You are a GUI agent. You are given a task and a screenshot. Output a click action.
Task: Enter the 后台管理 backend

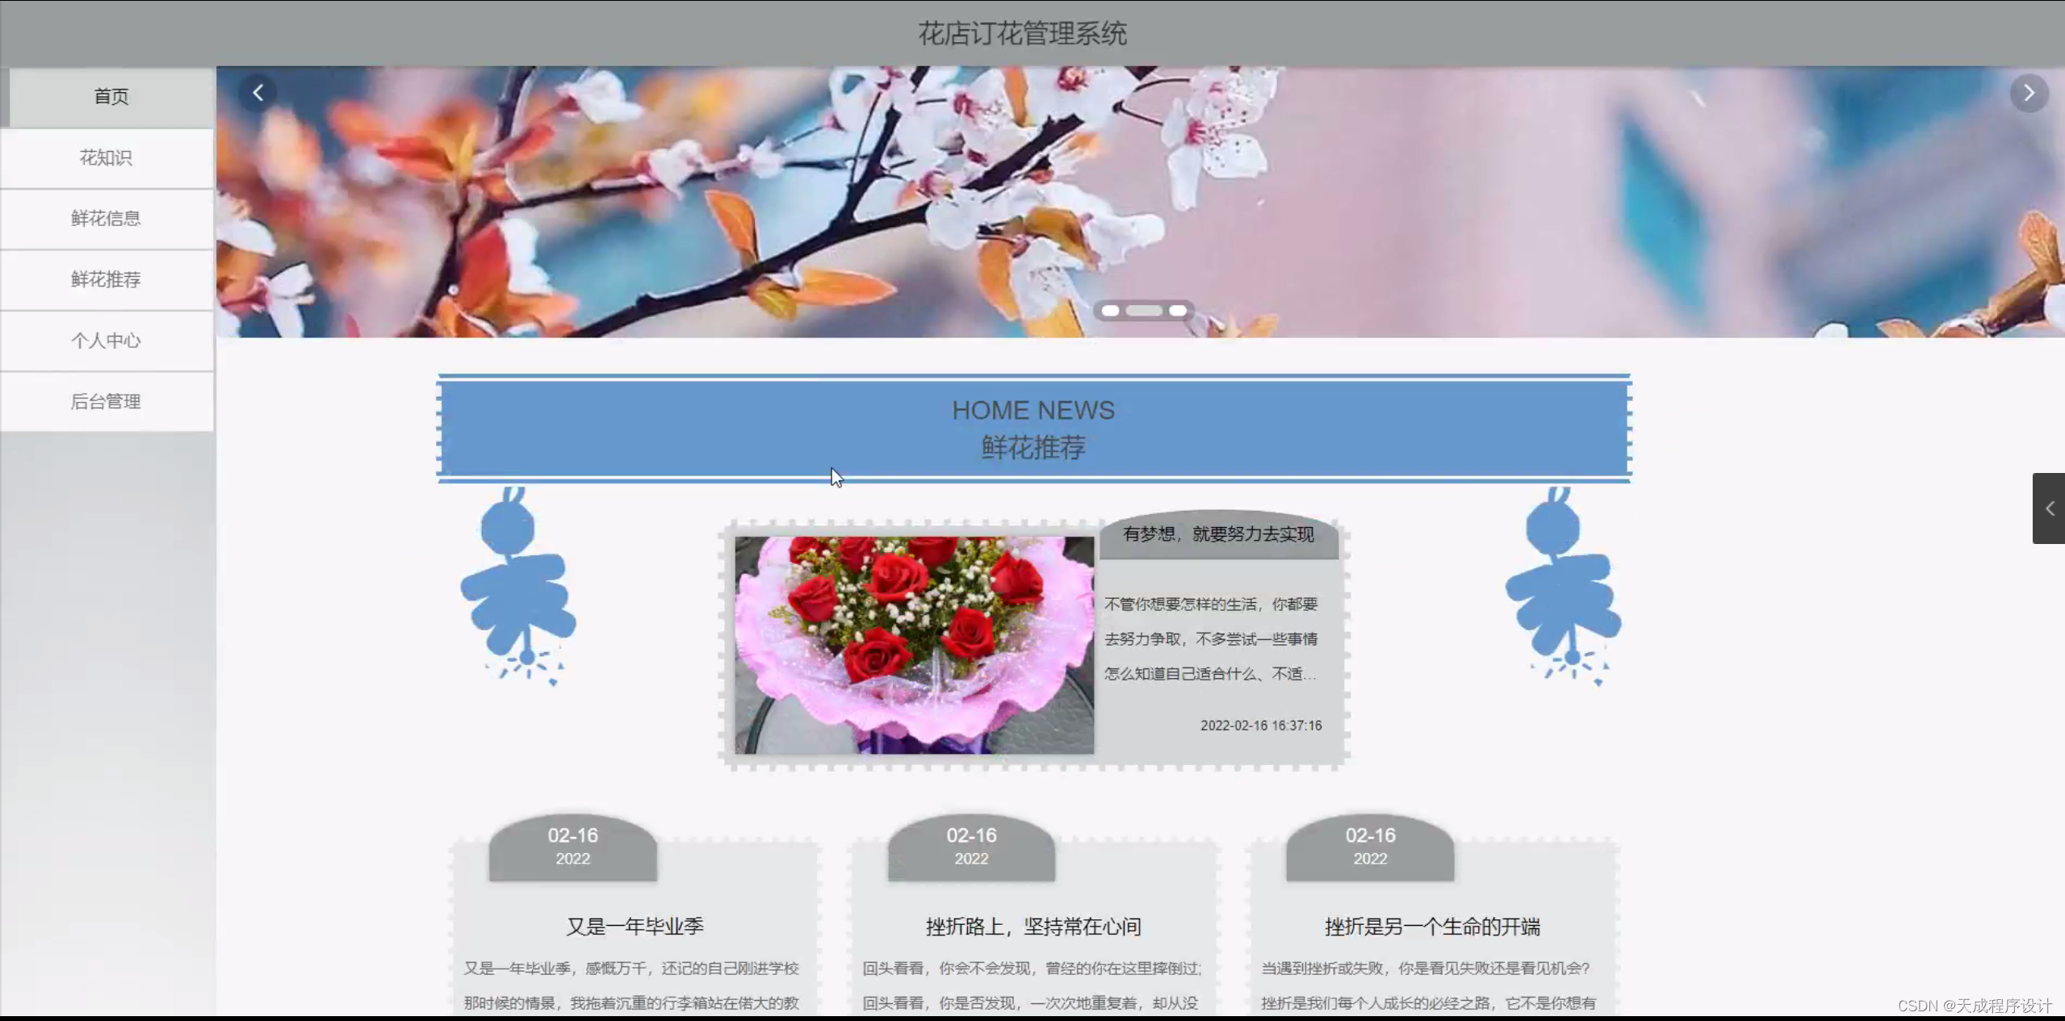pos(106,400)
